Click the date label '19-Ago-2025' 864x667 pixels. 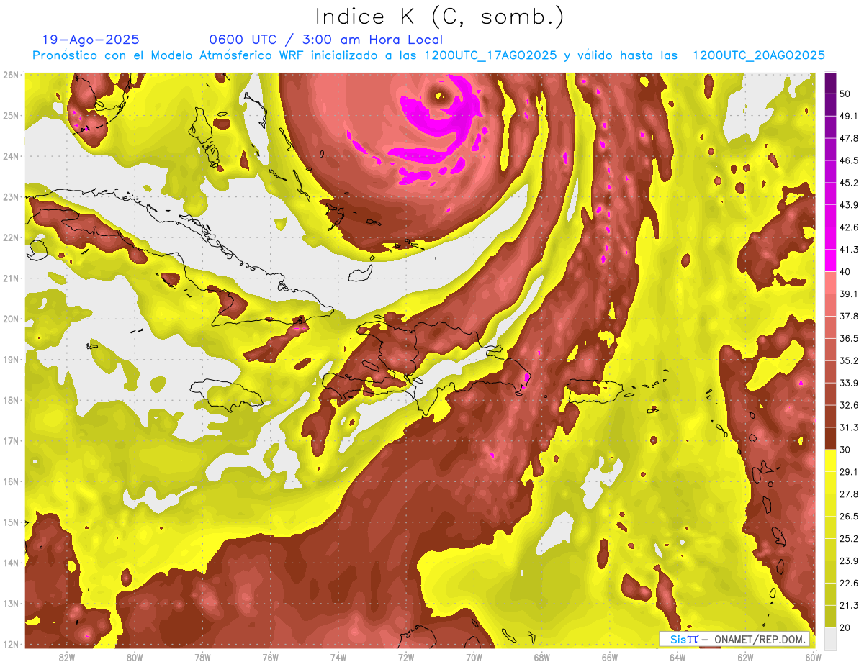click(91, 40)
